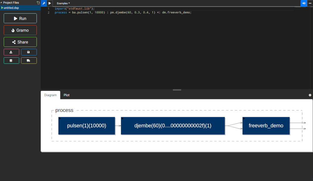Click the Gramo button

point(20,30)
